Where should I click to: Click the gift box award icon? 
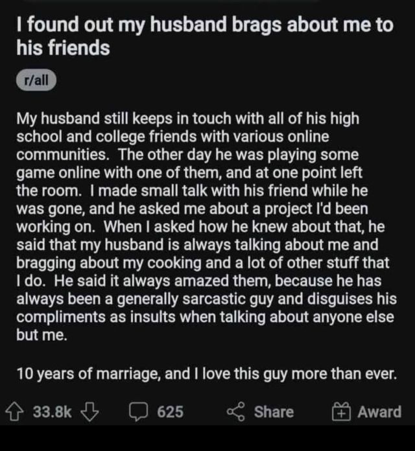pyautogui.click(x=341, y=411)
